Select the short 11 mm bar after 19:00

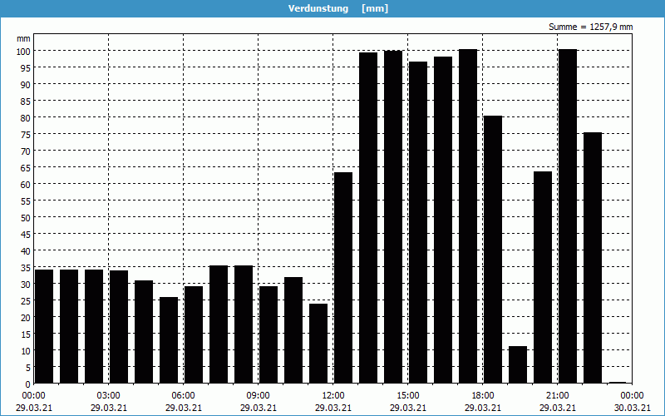click(x=518, y=364)
